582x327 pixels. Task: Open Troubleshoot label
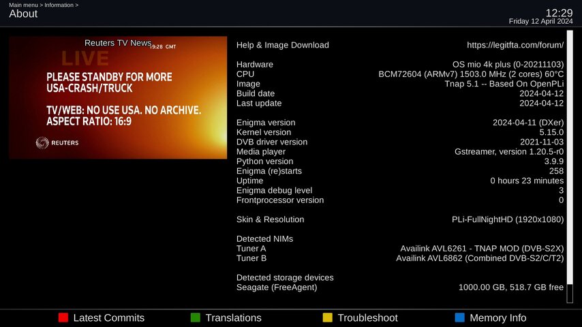tap(367, 318)
